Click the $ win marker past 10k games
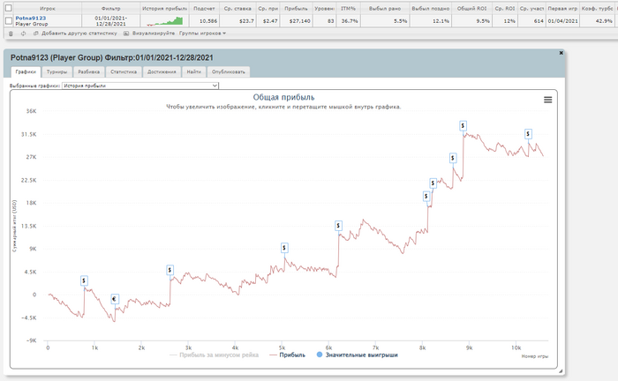This screenshot has height=381, width=618. 528,134
